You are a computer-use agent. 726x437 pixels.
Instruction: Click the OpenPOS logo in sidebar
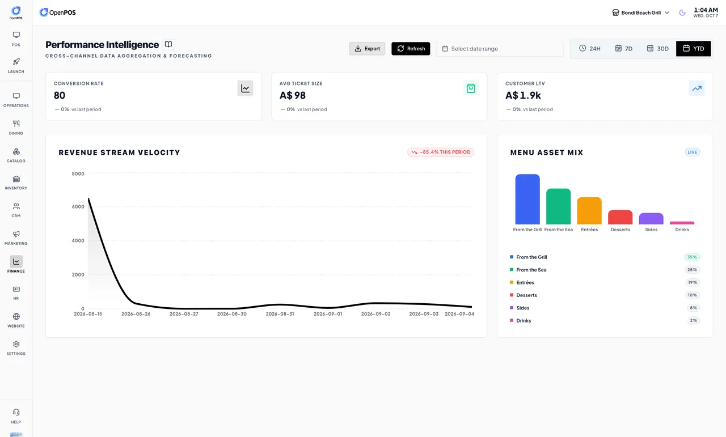[x=16, y=12]
